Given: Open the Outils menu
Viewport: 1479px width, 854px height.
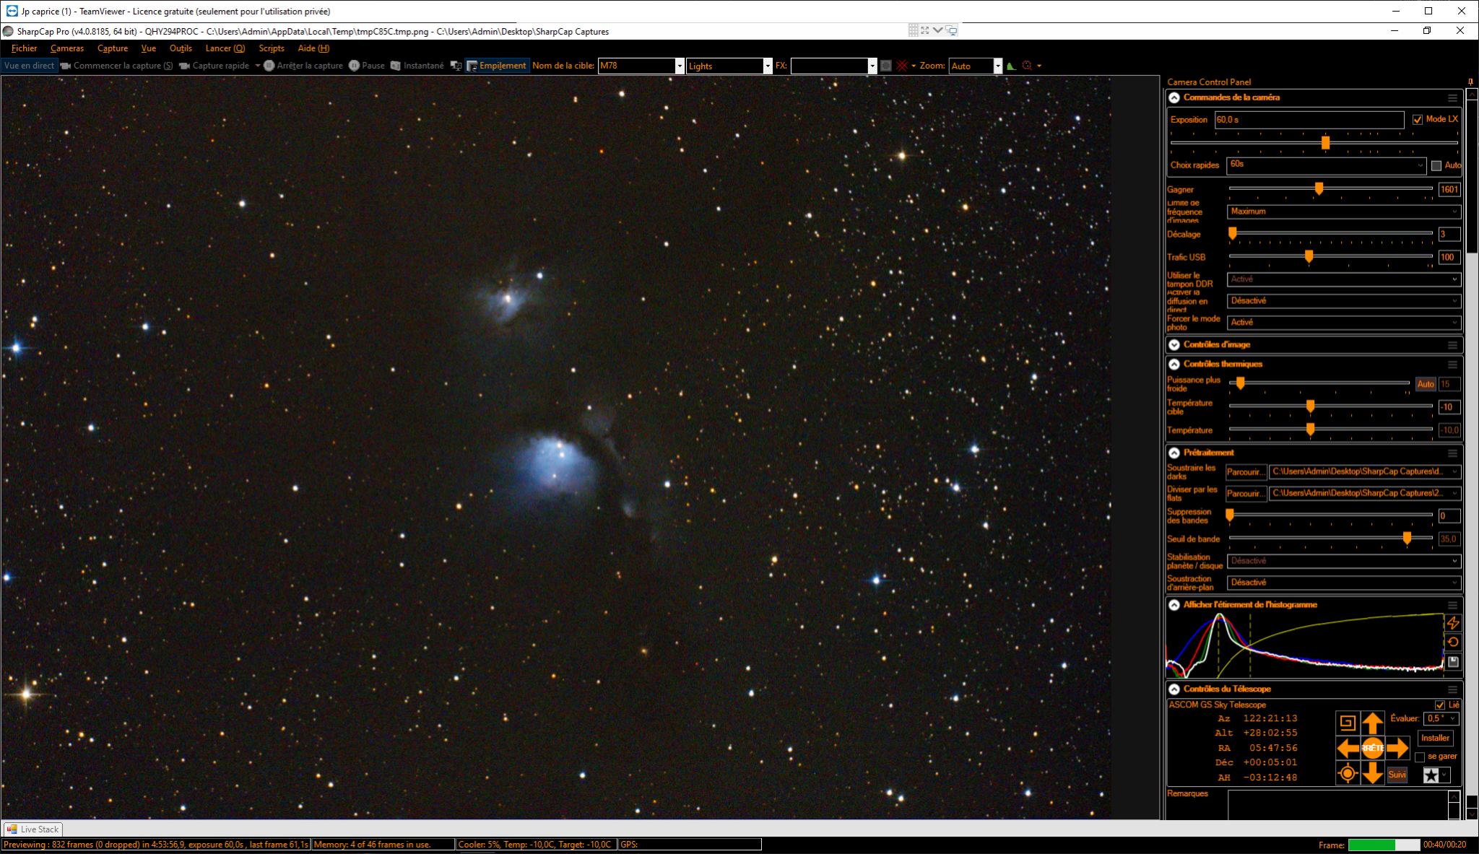Looking at the screenshot, I should [181, 48].
